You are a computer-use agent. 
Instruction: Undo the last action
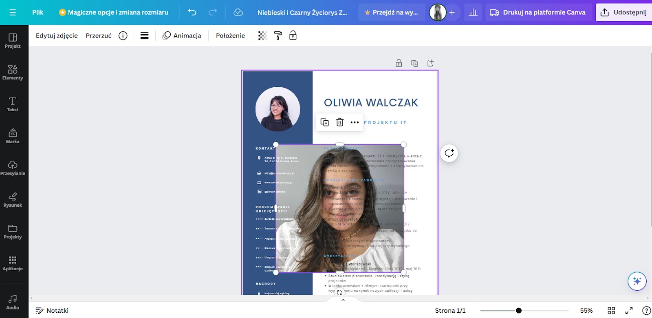click(x=192, y=12)
